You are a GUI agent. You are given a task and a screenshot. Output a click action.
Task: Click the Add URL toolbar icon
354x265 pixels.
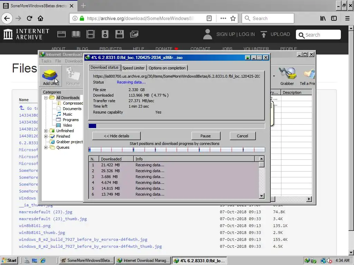tap(50, 77)
